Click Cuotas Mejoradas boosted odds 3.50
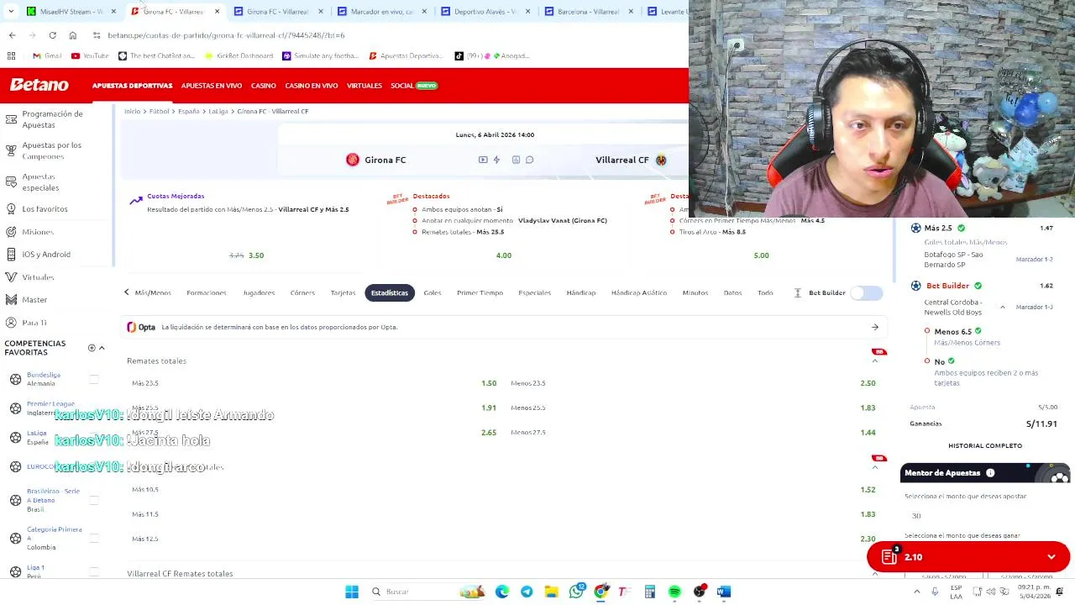The width and height of the screenshot is (1075, 605). (x=256, y=255)
